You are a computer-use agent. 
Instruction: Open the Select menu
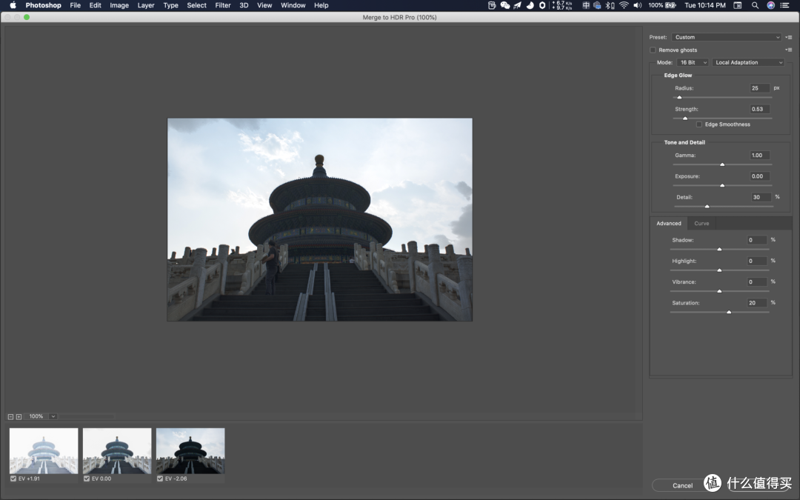(x=196, y=5)
